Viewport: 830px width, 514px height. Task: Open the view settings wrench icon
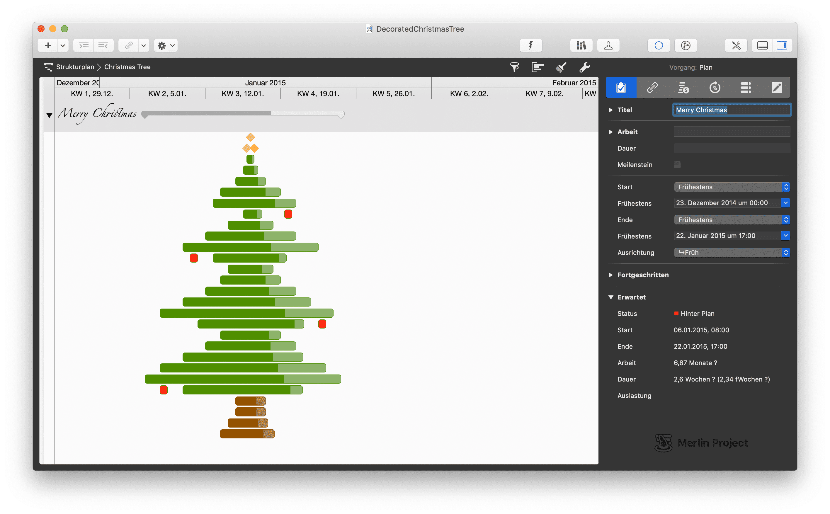[585, 67]
